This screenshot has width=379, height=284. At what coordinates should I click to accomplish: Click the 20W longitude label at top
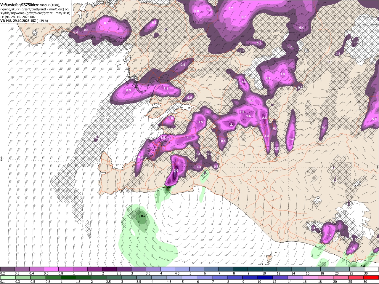pyautogui.click(x=289, y=1)
